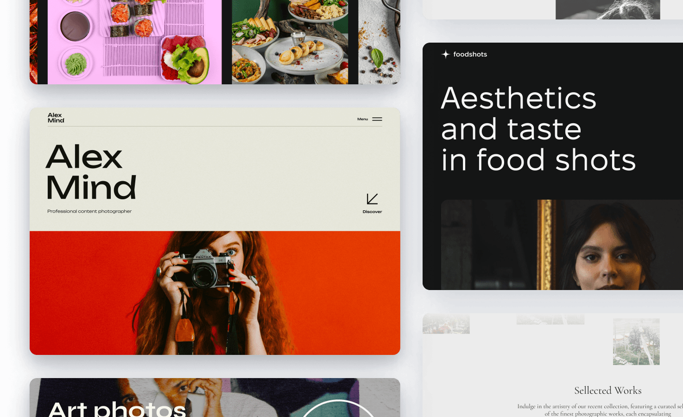
Task: Click the foodshots brand name
Action: (470, 54)
